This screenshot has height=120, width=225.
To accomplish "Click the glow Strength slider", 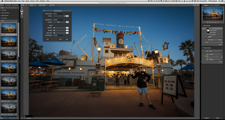I will [x=215, y=56].
